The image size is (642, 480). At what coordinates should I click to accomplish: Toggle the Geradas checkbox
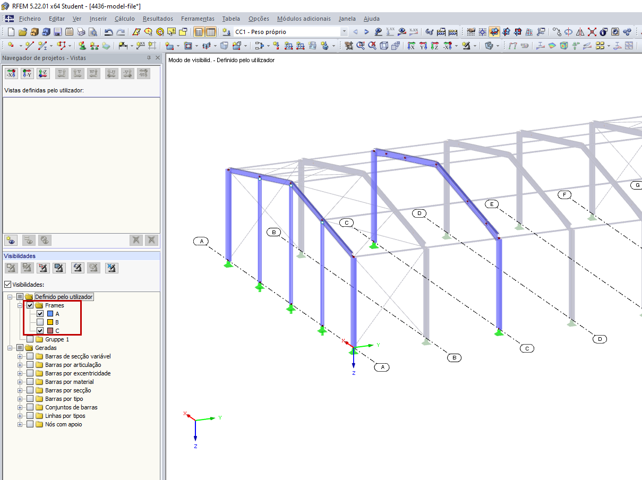click(x=20, y=348)
